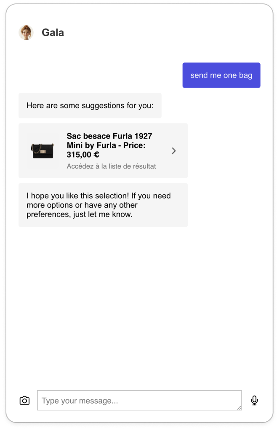This screenshot has width=277, height=431.
Task: Activate the microphone voice input icon
Action: point(254,400)
